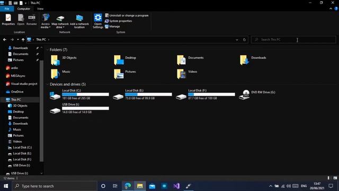
Task: Open Task View on the taskbar
Action: click(x=115, y=186)
